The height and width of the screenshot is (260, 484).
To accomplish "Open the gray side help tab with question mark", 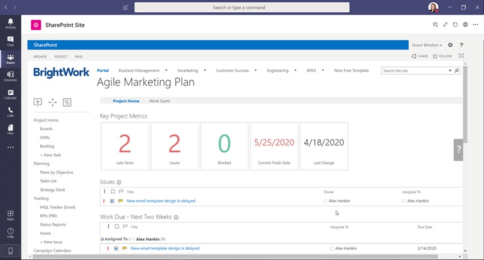I will [458, 150].
